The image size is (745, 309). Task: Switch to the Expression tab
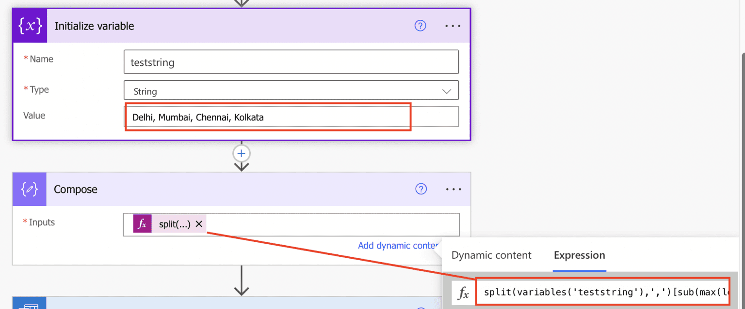tap(579, 255)
